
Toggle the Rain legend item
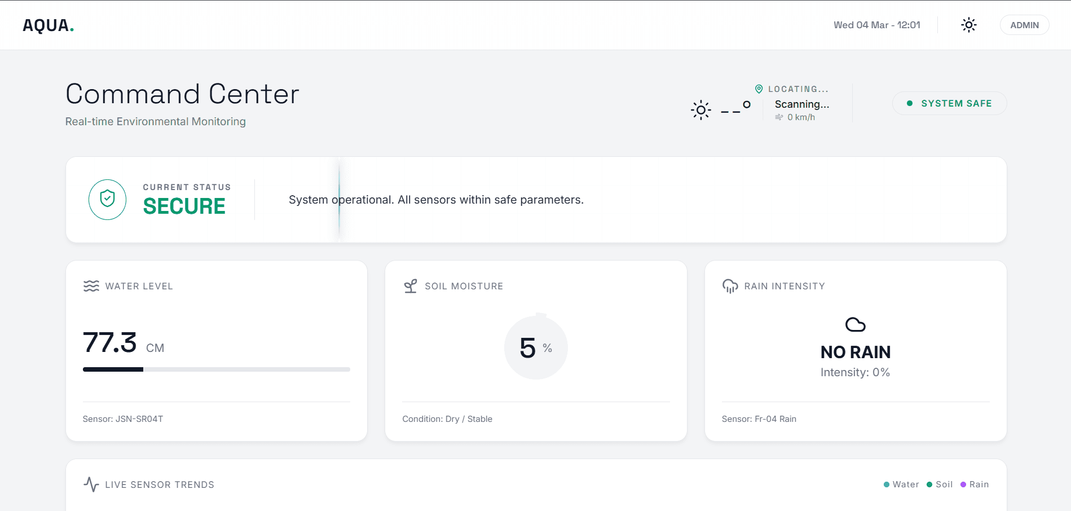pyautogui.click(x=975, y=484)
